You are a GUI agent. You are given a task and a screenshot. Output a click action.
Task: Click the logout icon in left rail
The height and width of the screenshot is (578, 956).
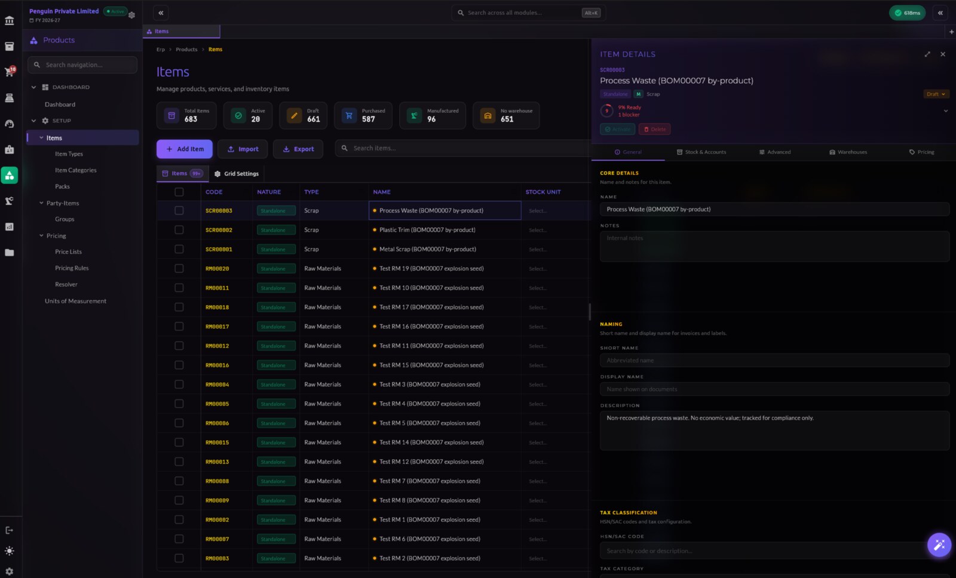(x=10, y=530)
